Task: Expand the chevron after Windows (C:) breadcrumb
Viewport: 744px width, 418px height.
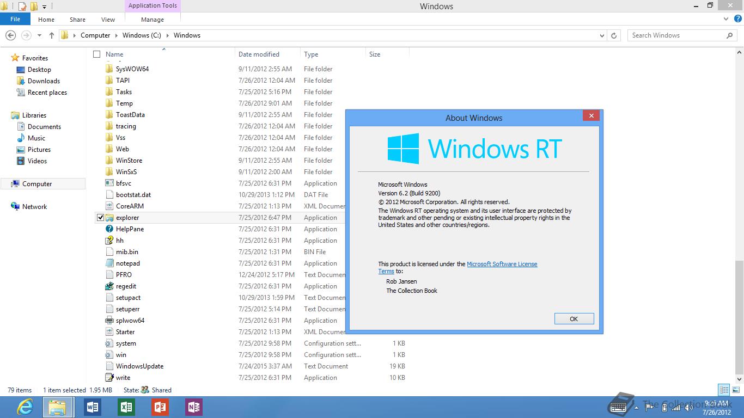Action: [x=167, y=35]
